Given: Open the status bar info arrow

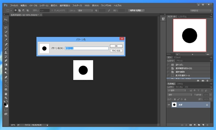Looking at the screenshot, I should pos(47,125).
